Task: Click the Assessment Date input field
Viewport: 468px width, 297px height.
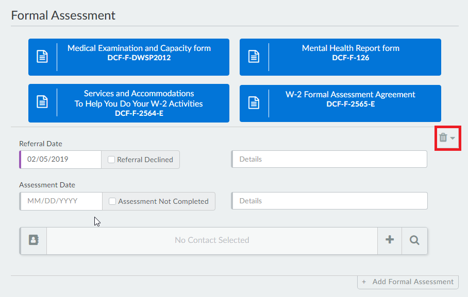Action: [61, 201]
